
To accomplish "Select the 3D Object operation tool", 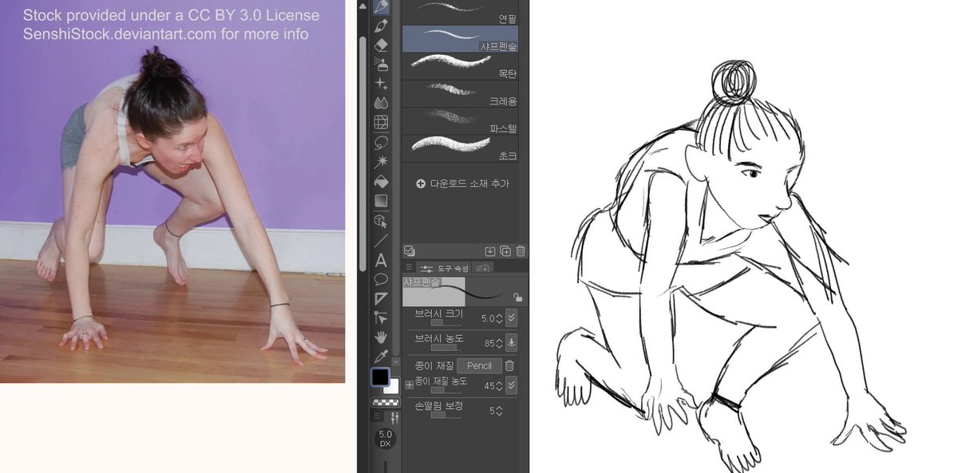I will point(381,220).
